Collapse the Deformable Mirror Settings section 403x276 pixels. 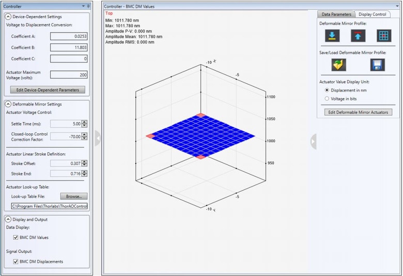coord(8,104)
